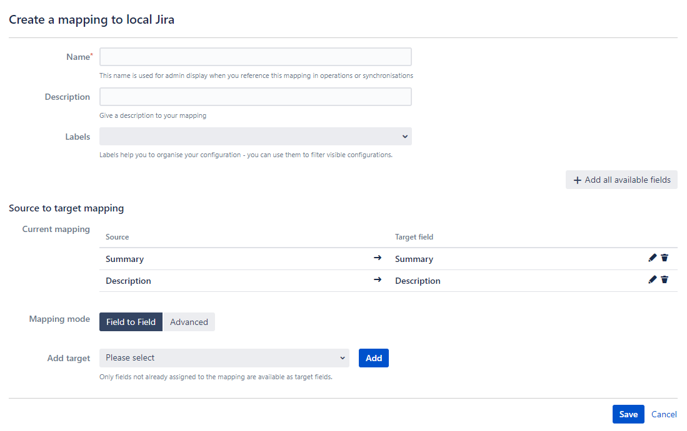The width and height of the screenshot is (687, 431).
Task: Click inside the Name input field
Action: (255, 56)
